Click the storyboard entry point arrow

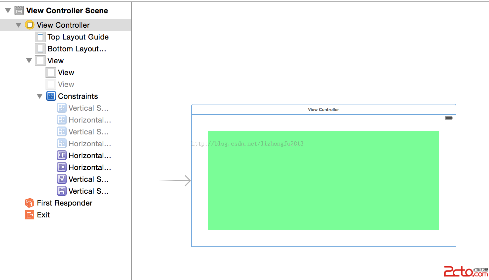coord(175,181)
